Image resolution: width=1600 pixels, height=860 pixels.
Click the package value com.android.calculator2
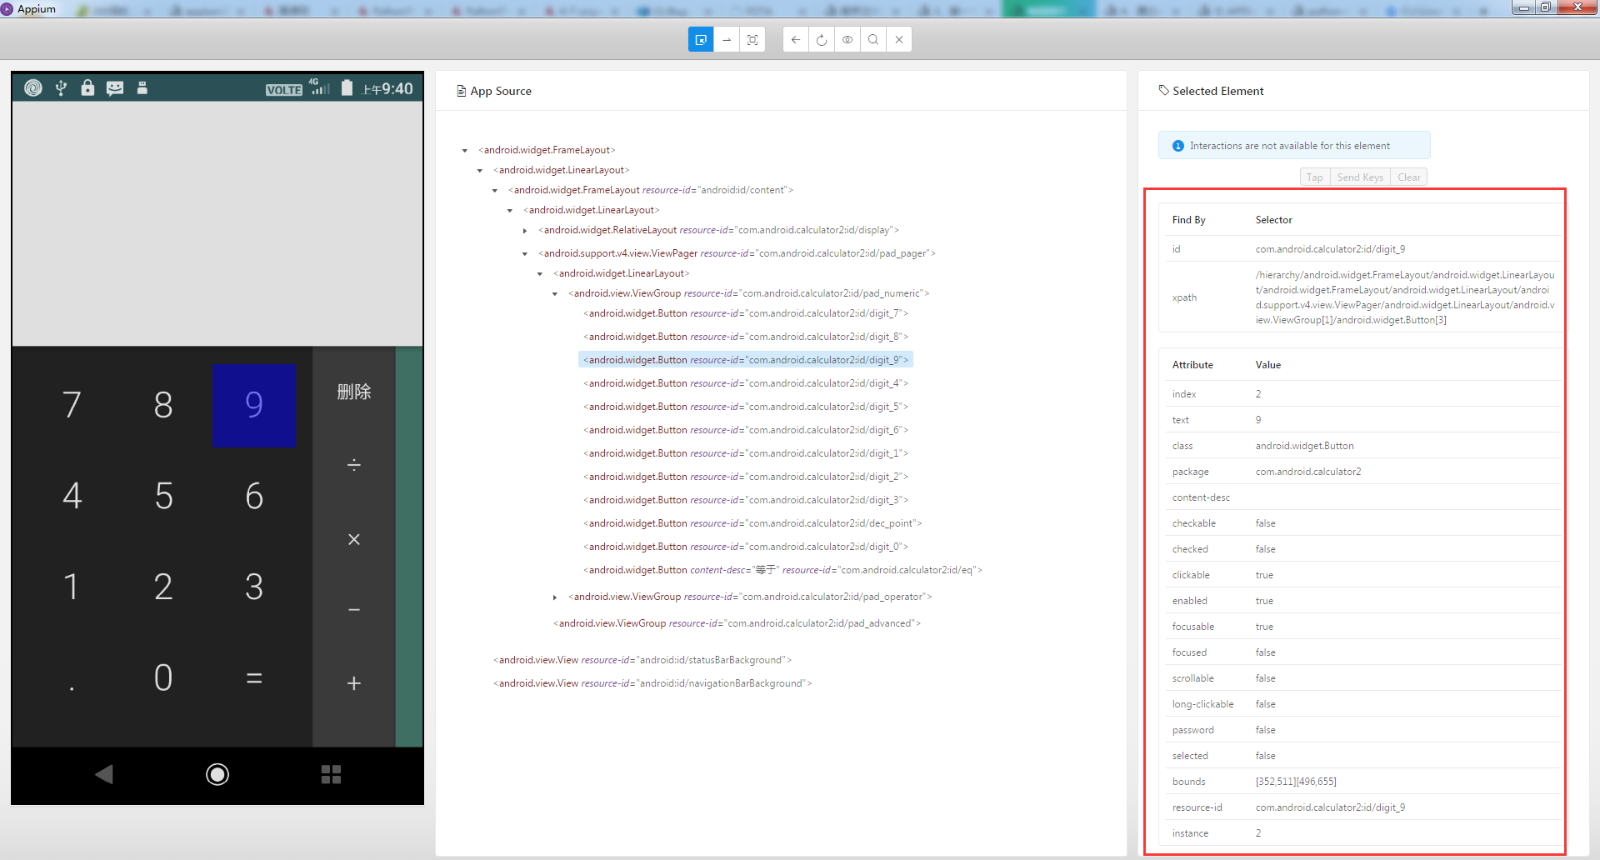1308,472
